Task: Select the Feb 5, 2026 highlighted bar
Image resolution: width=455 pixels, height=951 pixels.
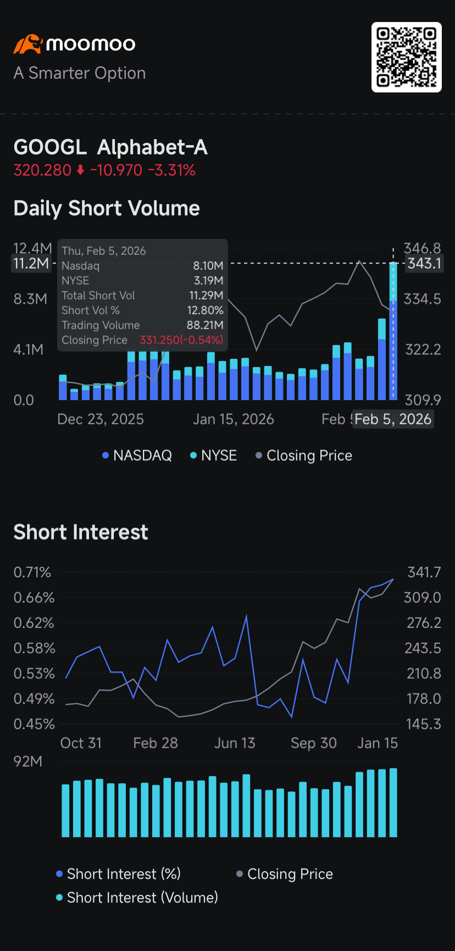Action: pos(393,331)
